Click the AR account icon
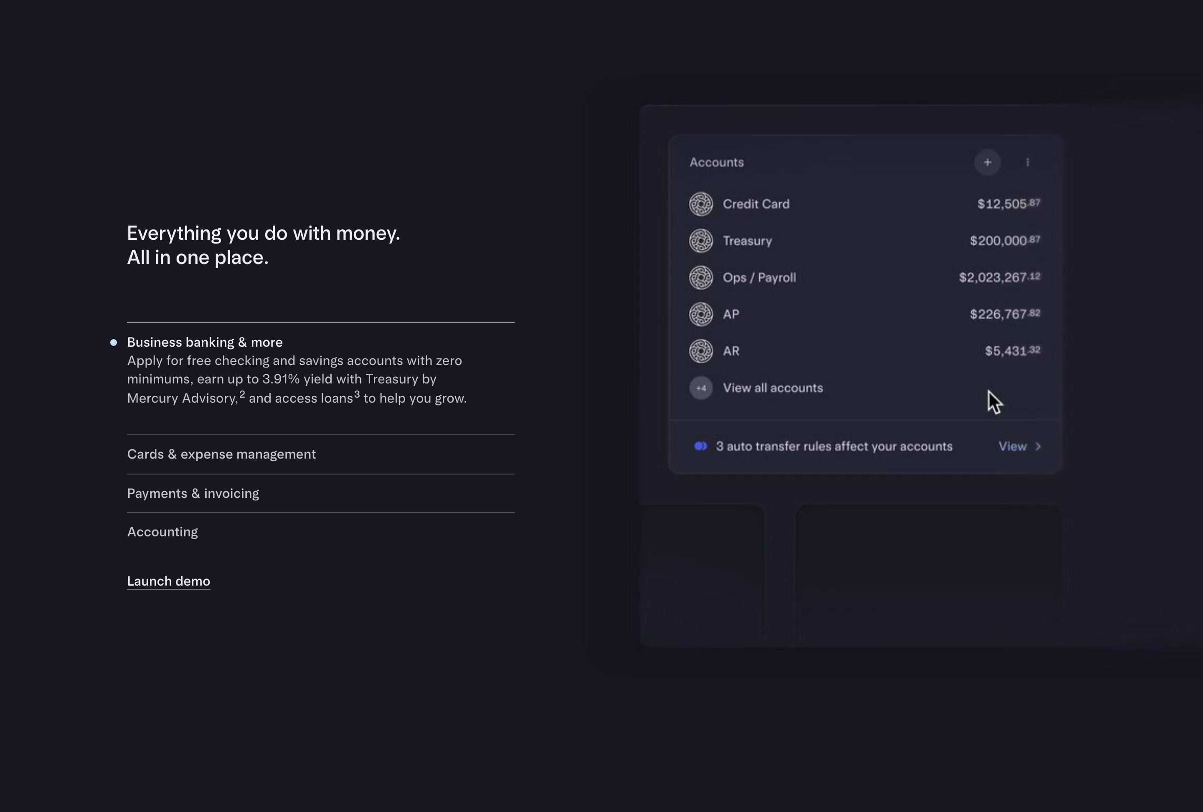The image size is (1203, 812). click(701, 351)
